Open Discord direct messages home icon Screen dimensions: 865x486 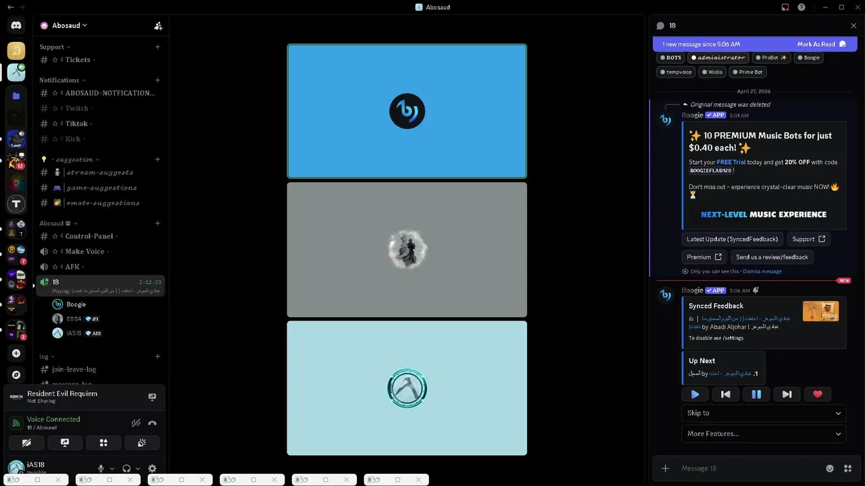point(16,25)
